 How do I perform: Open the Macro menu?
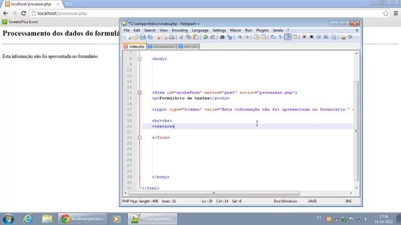tap(236, 30)
